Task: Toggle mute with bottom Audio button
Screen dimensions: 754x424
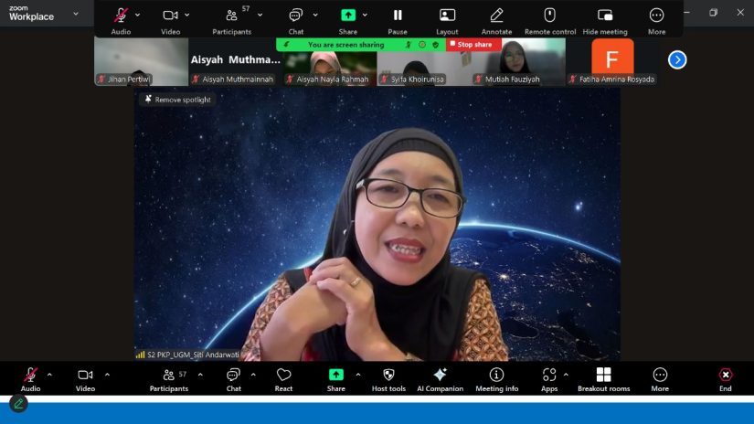Action: tap(30, 379)
